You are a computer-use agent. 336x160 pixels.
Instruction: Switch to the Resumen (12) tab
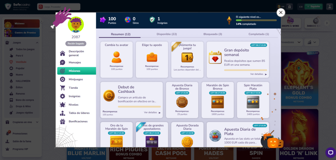tap(121, 34)
